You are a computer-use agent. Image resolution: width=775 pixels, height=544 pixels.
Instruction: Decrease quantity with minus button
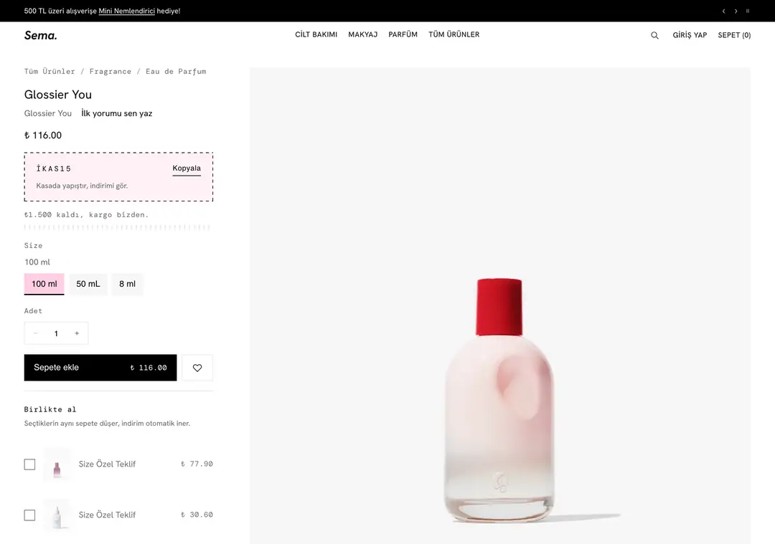tap(36, 333)
